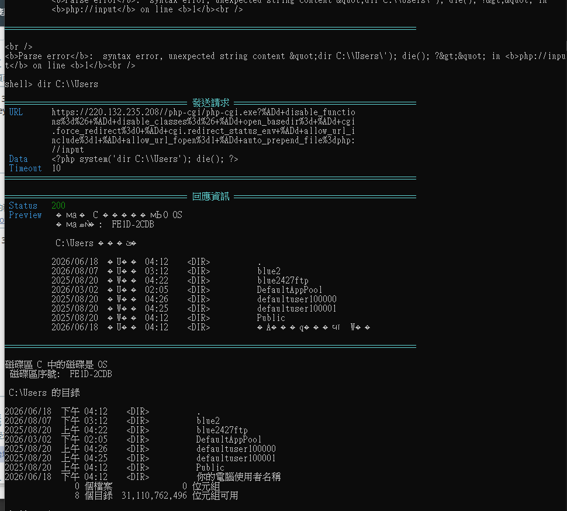Click the '8 個目錄' directory count
567x511 pixels.
pos(94,496)
